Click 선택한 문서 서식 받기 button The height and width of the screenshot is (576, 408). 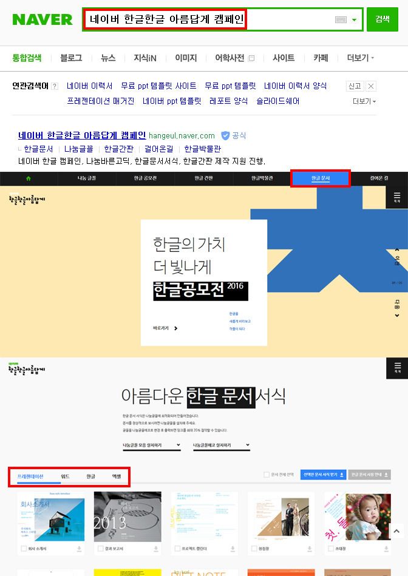[323, 475]
